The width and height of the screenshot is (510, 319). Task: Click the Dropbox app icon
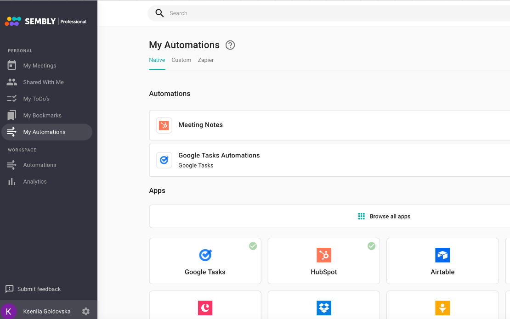(x=324, y=308)
